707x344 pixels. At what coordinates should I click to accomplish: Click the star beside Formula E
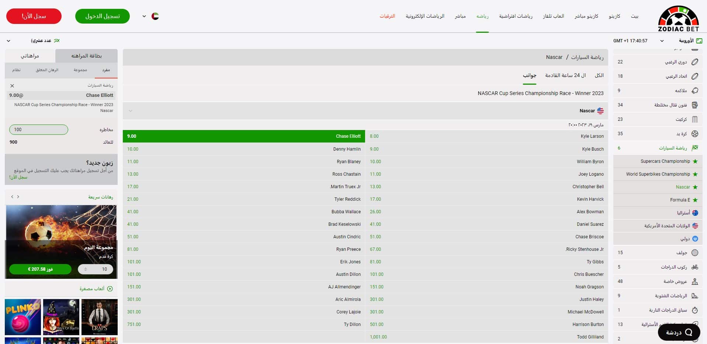coord(695,200)
